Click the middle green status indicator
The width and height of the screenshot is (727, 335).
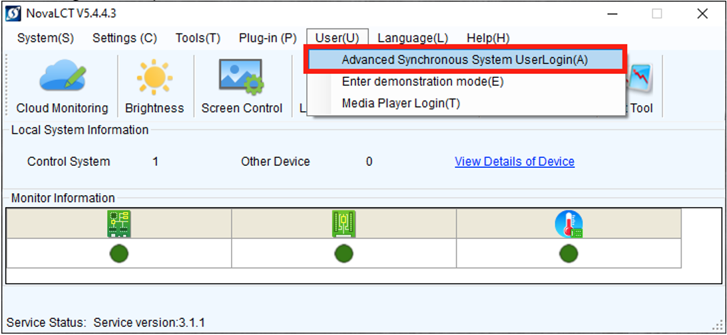344,253
